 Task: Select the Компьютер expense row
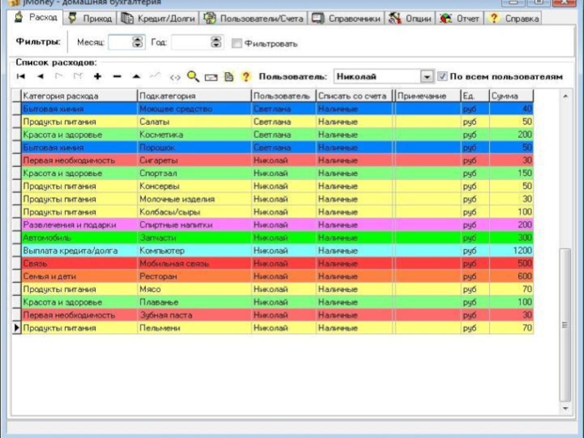[x=166, y=250]
